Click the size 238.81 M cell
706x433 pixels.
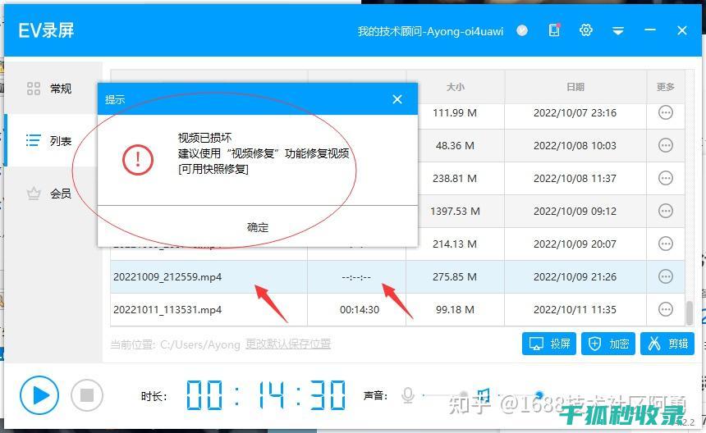(x=455, y=179)
